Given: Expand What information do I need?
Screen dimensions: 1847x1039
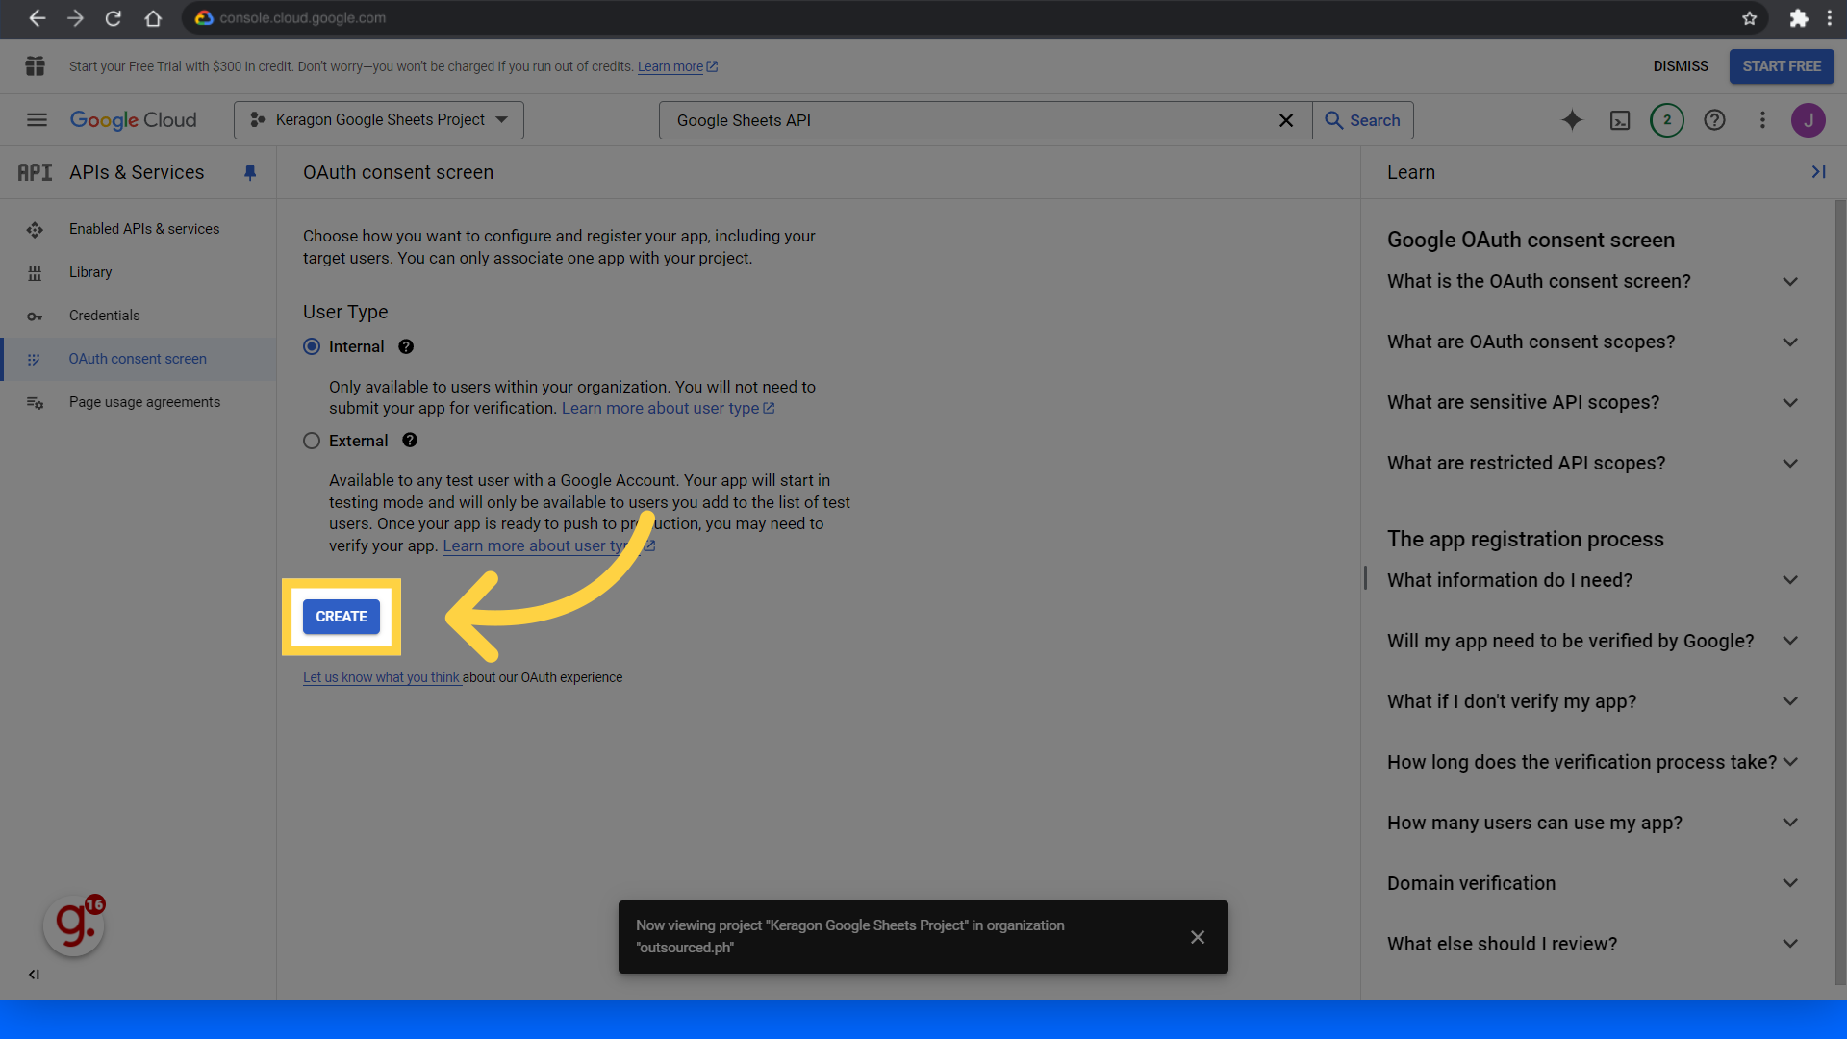Looking at the screenshot, I should [1592, 581].
